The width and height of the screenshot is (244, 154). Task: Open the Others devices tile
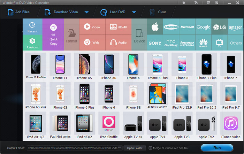pos(236,43)
